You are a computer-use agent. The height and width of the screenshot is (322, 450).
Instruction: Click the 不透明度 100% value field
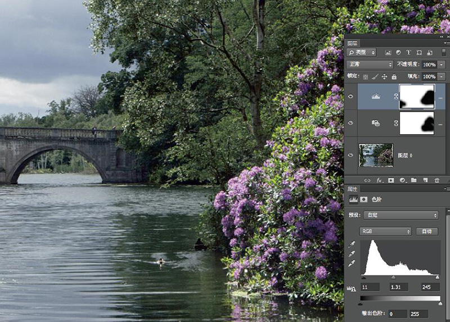point(429,65)
